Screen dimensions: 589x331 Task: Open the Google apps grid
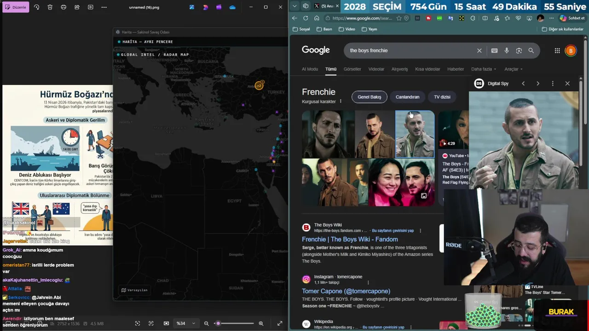point(557,51)
